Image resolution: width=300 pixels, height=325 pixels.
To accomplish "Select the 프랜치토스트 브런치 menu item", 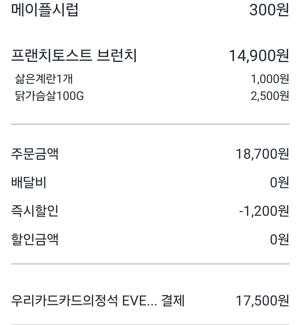I will 74,56.
